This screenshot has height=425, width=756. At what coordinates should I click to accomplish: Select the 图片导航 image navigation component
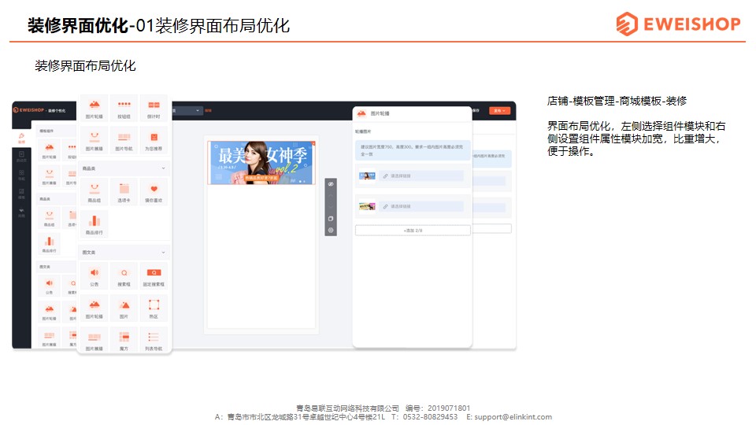pos(124,140)
